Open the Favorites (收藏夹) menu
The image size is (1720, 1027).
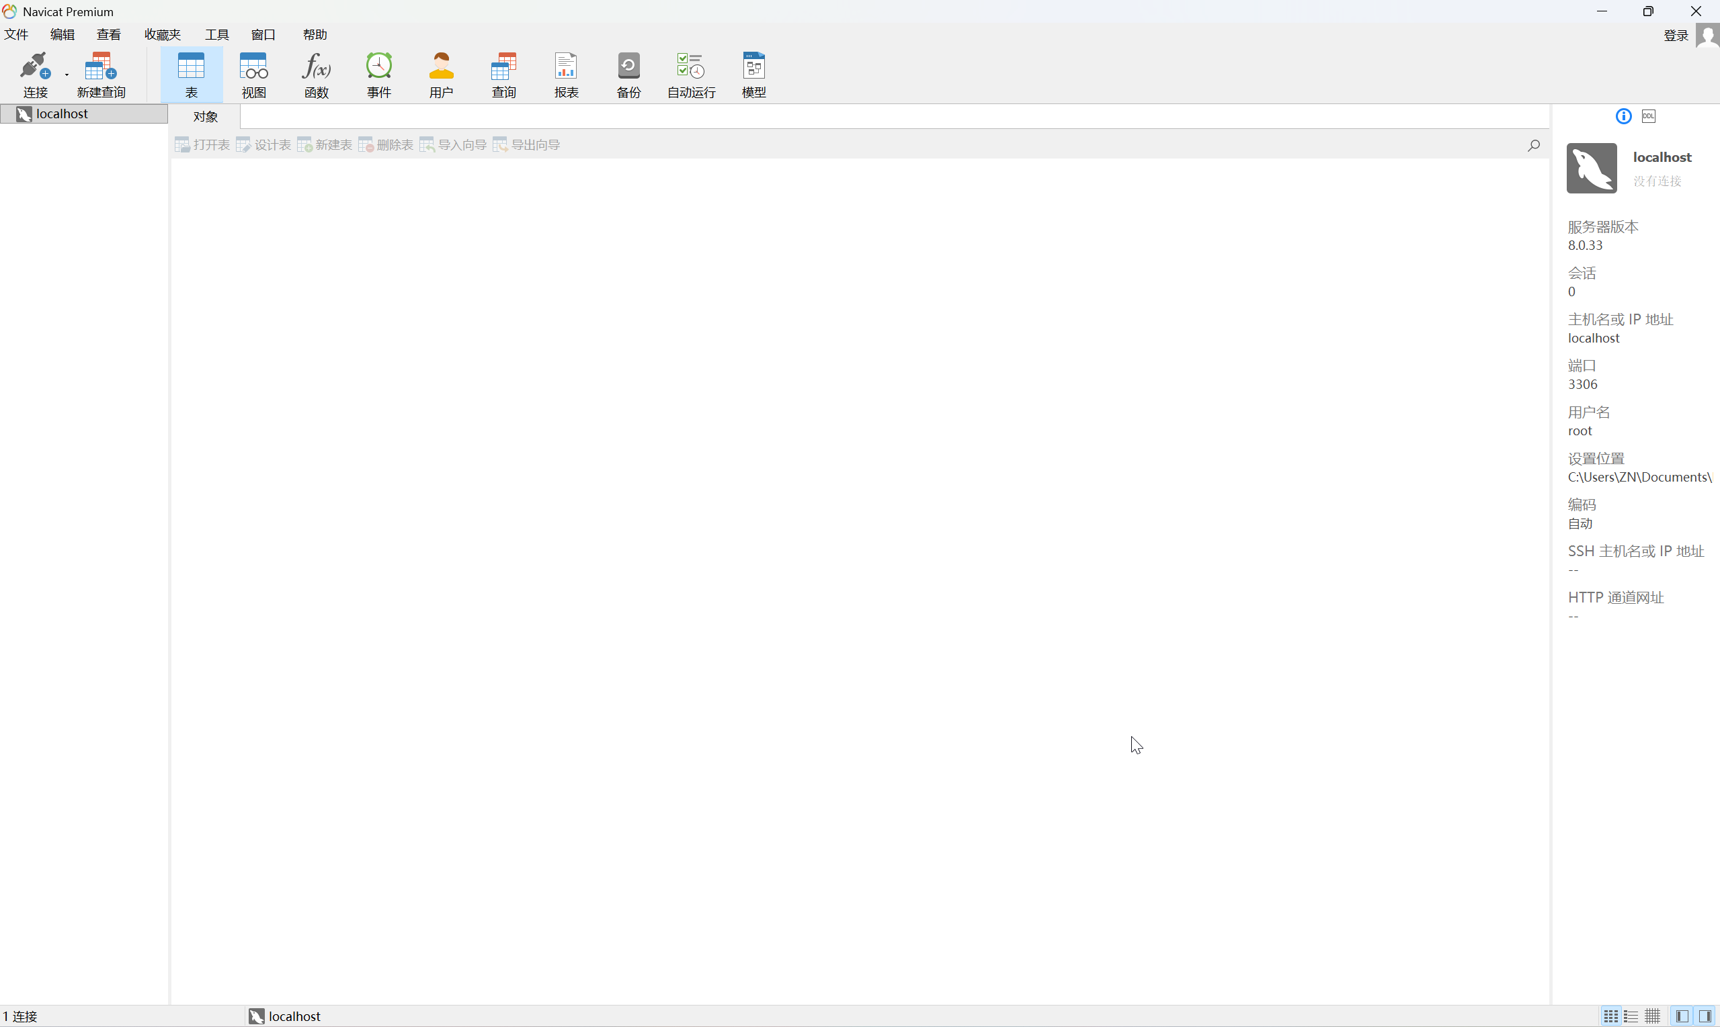163,35
